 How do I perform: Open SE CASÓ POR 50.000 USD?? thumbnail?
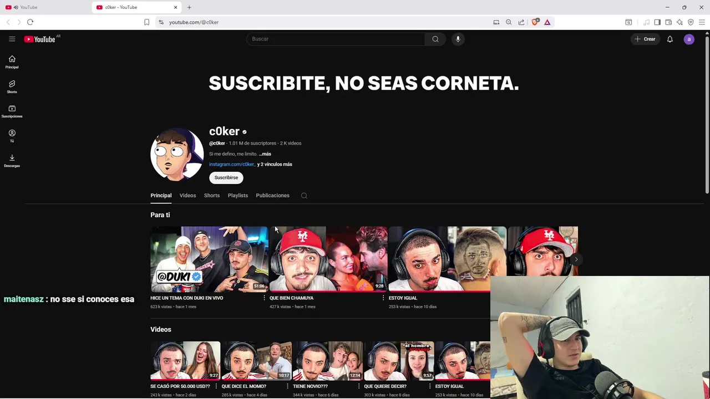pyautogui.click(x=185, y=361)
